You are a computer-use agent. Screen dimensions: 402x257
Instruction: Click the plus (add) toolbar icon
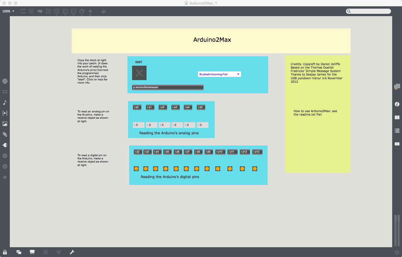click(x=90, y=11)
